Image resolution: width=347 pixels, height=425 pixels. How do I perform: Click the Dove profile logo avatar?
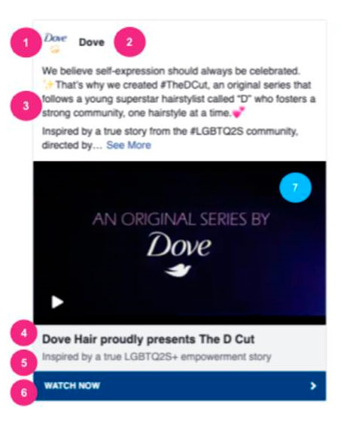pyautogui.click(x=56, y=43)
